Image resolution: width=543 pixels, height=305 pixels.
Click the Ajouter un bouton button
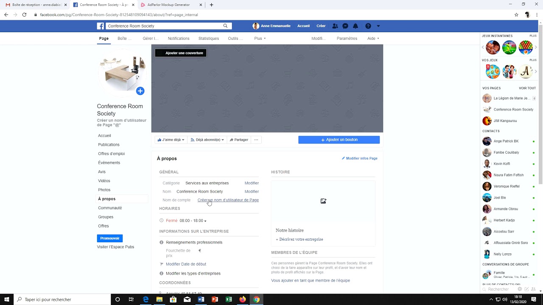[339, 140]
